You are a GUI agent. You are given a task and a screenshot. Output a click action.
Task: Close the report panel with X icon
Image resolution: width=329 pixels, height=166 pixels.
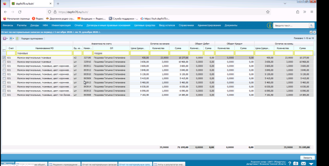314,32
